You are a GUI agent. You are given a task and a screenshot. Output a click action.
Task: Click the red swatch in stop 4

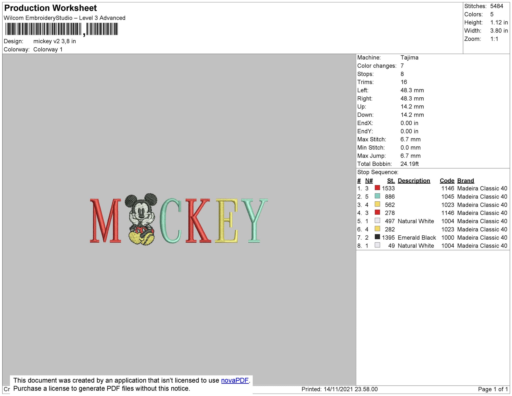coord(377,212)
